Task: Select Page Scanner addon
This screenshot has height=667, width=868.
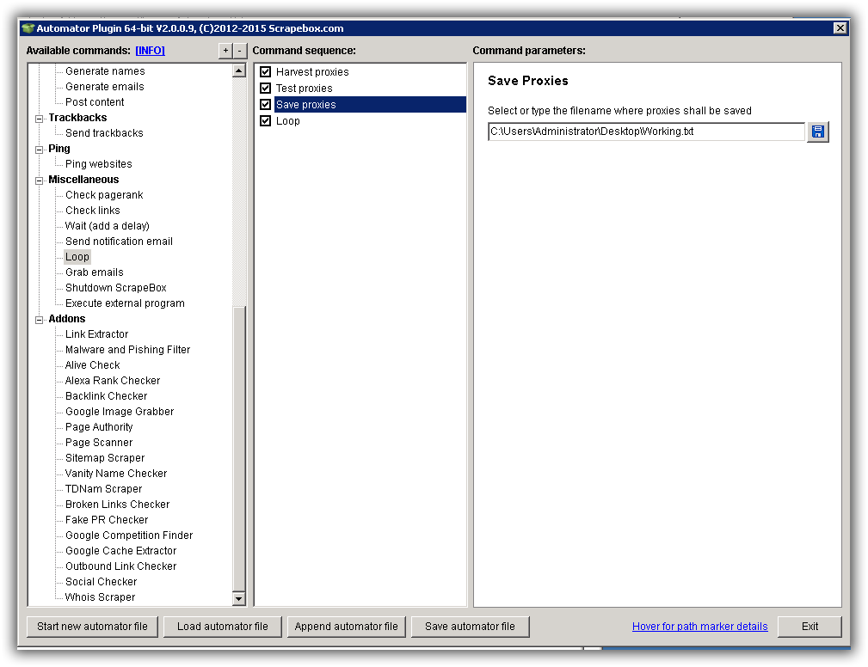Action: pos(99,443)
